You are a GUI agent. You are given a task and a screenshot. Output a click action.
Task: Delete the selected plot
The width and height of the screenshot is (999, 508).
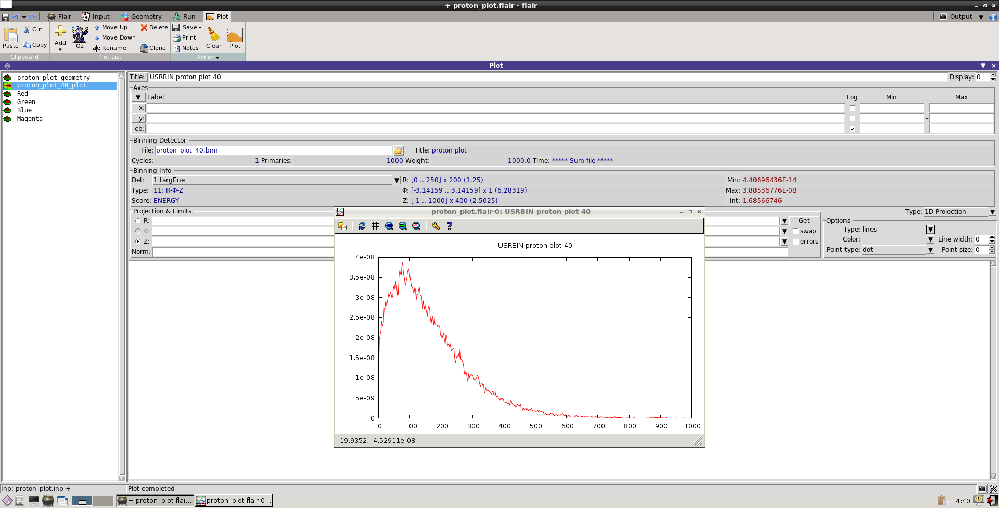point(154,27)
